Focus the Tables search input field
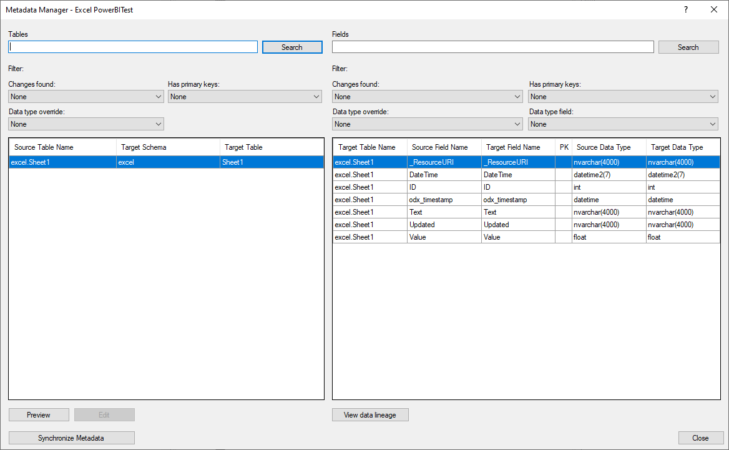Image resolution: width=729 pixels, height=450 pixels. click(133, 47)
